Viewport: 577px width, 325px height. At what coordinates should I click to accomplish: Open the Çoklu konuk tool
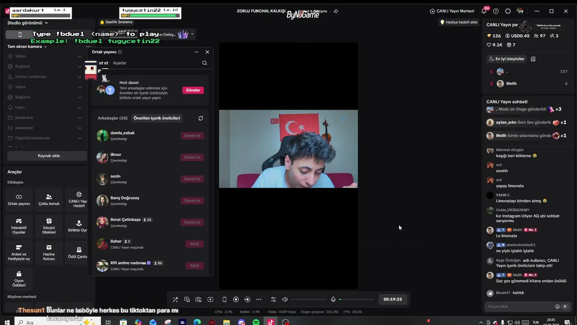pos(49,200)
